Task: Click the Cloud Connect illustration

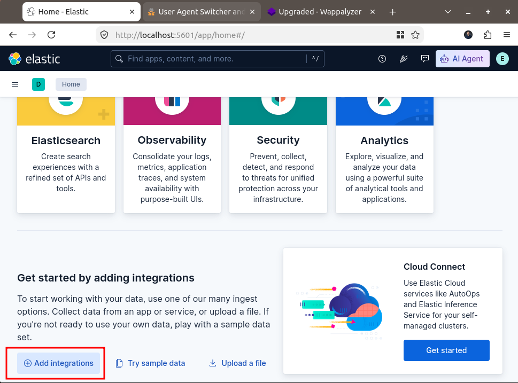Action: tap(339, 311)
